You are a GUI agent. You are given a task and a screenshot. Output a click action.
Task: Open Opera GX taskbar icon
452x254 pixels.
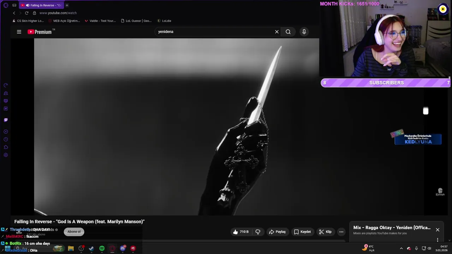click(112, 248)
